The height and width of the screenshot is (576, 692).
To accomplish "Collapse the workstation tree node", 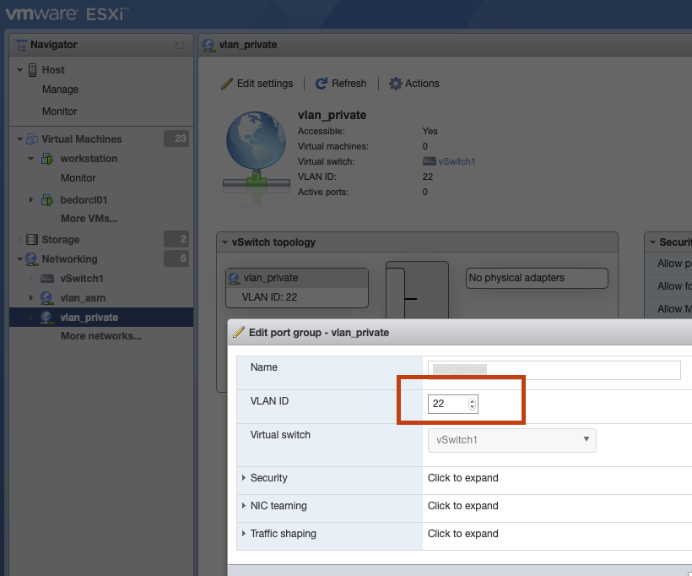I will click(x=31, y=159).
